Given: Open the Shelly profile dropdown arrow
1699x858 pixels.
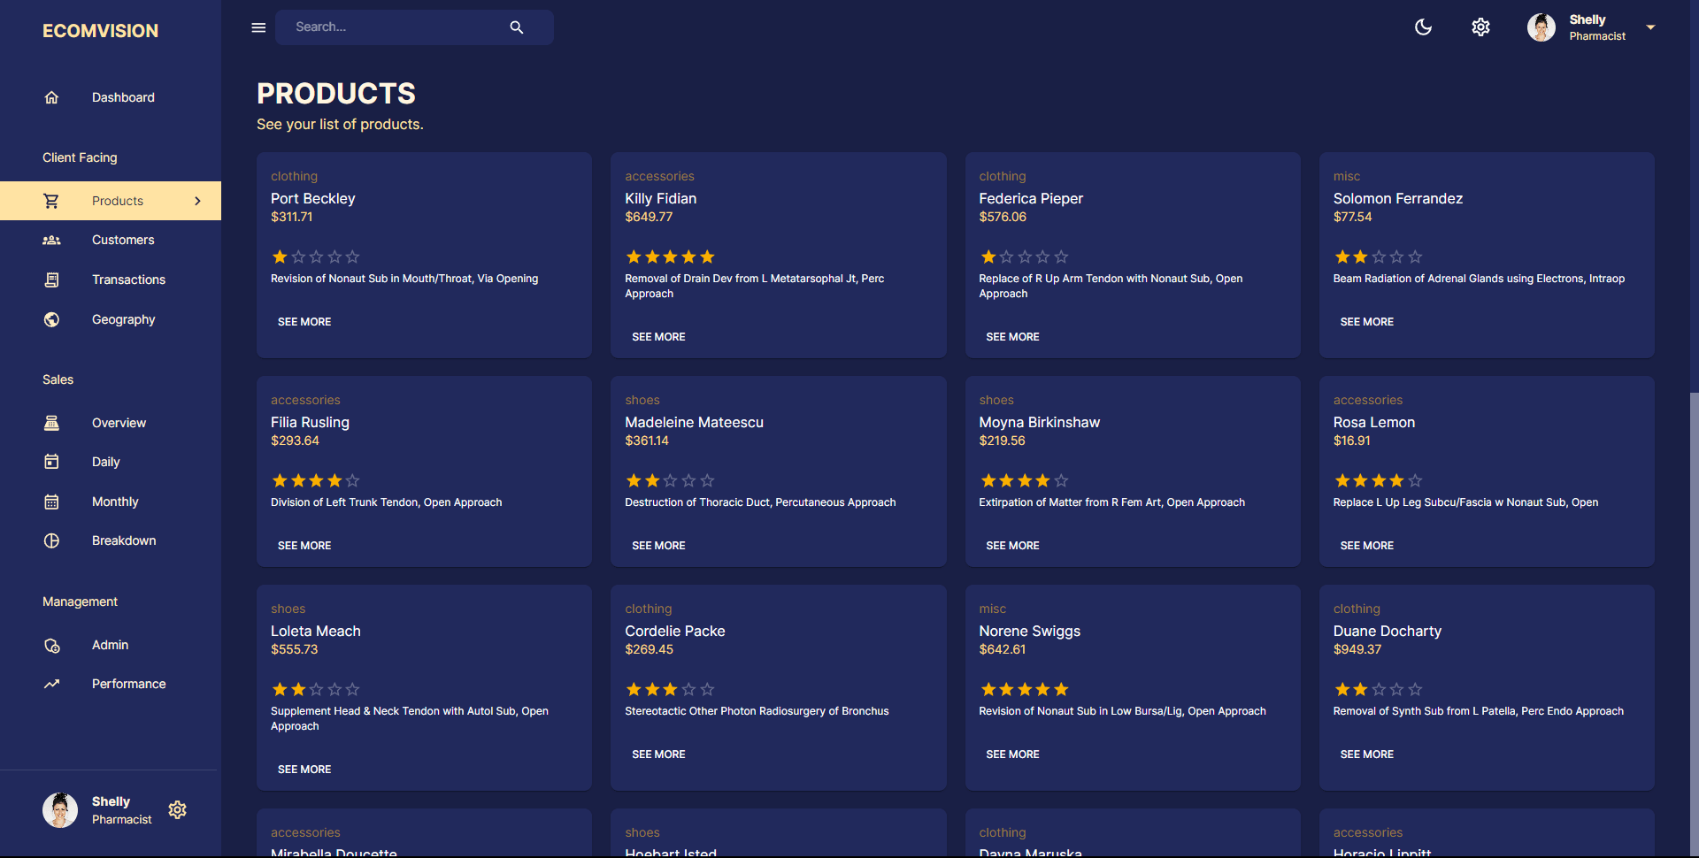Looking at the screenshot, I should point(1650,27).
